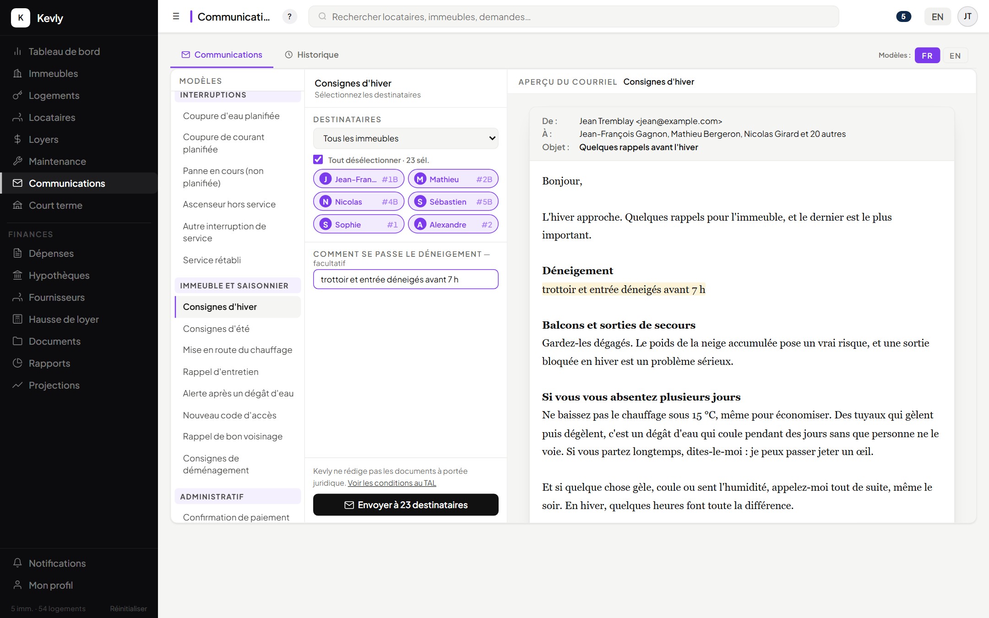Open the help question mark icon
Image resolution: width=989 pixels, height=618 pixels.
(289, 17)
